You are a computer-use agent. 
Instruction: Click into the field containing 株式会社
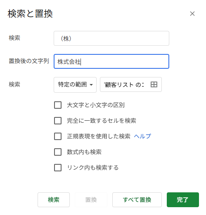click(x=111, y=61)
